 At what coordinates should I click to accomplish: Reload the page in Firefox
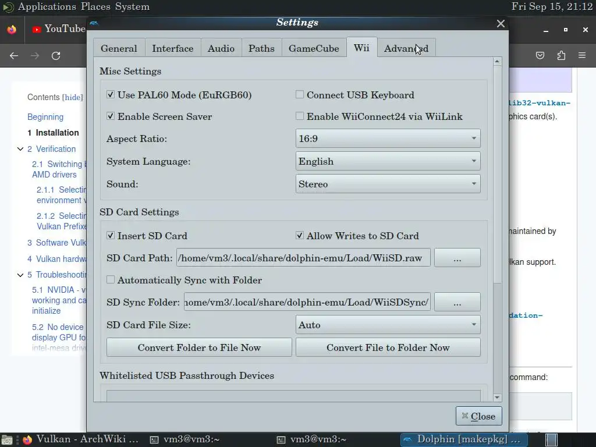pos(56,56)
